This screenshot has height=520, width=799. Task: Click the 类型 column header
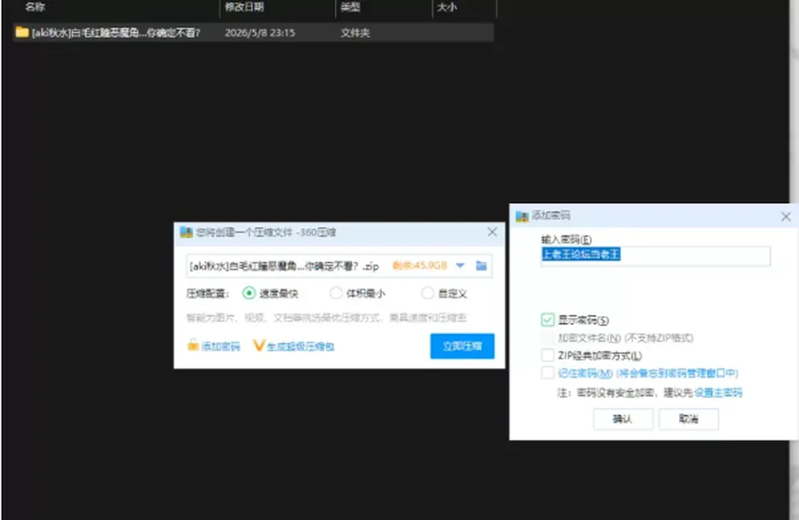click(350, 7)
